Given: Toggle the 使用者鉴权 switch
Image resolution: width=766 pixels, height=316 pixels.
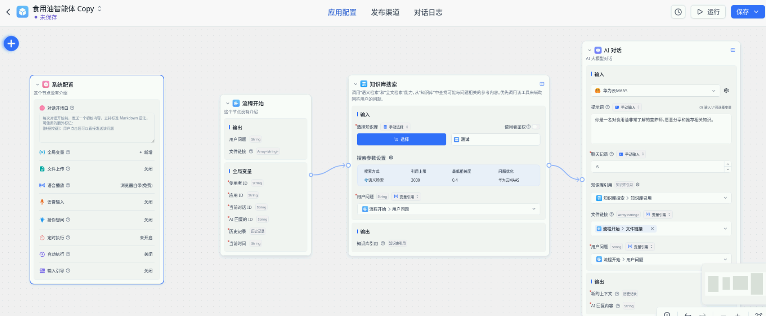Looking at the screenshot, I should 536,127.
